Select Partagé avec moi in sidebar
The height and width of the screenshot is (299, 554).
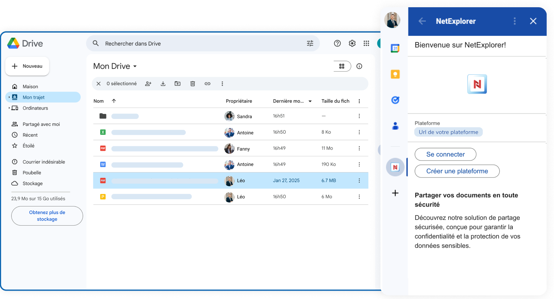click(41, 124)
